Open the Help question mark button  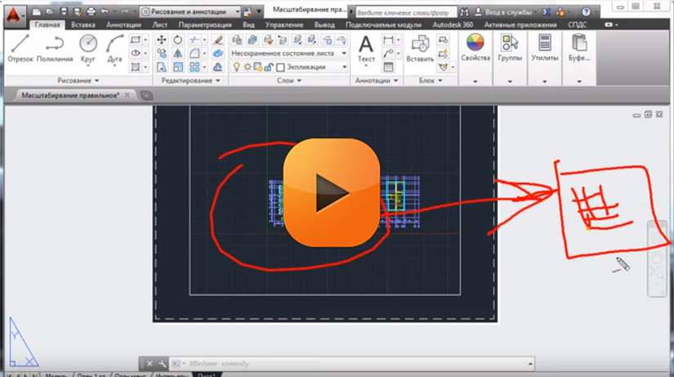coord(586,12)
